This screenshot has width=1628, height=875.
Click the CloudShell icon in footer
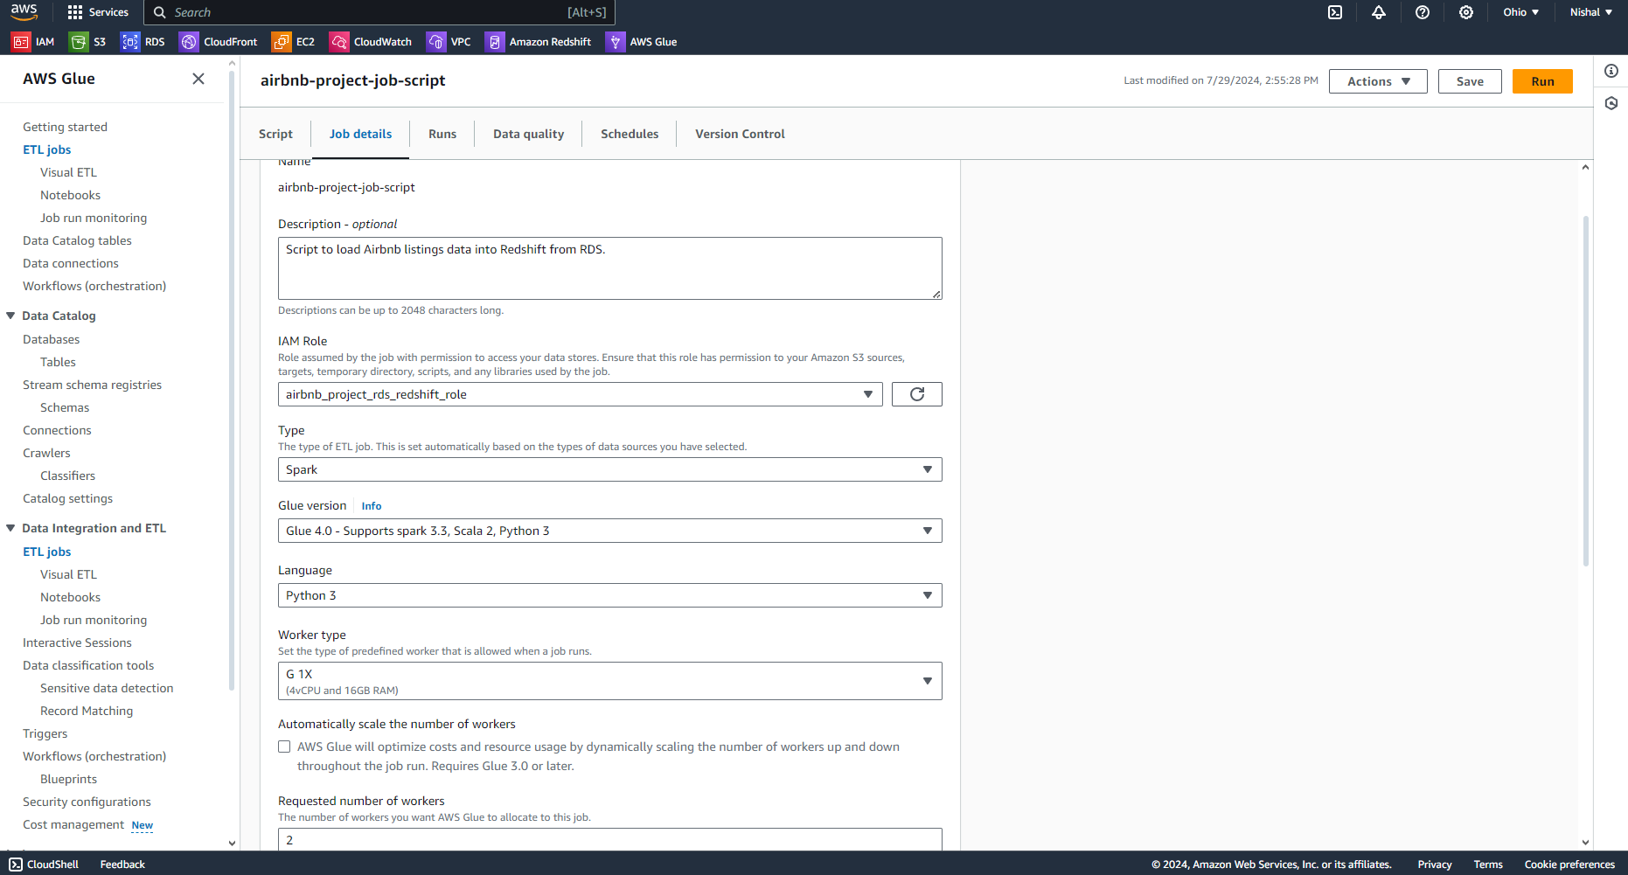(x=16, y=865)
